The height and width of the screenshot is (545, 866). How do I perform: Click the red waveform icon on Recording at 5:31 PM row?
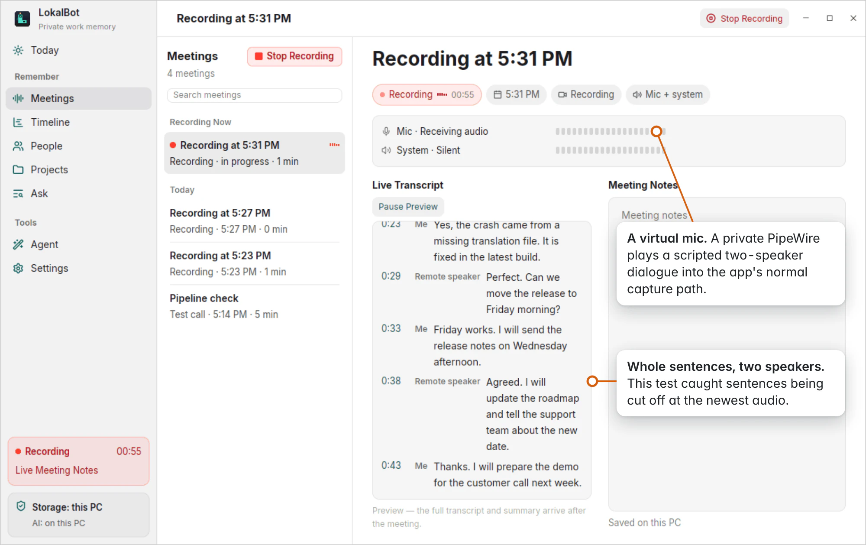[x=334, y=145]
